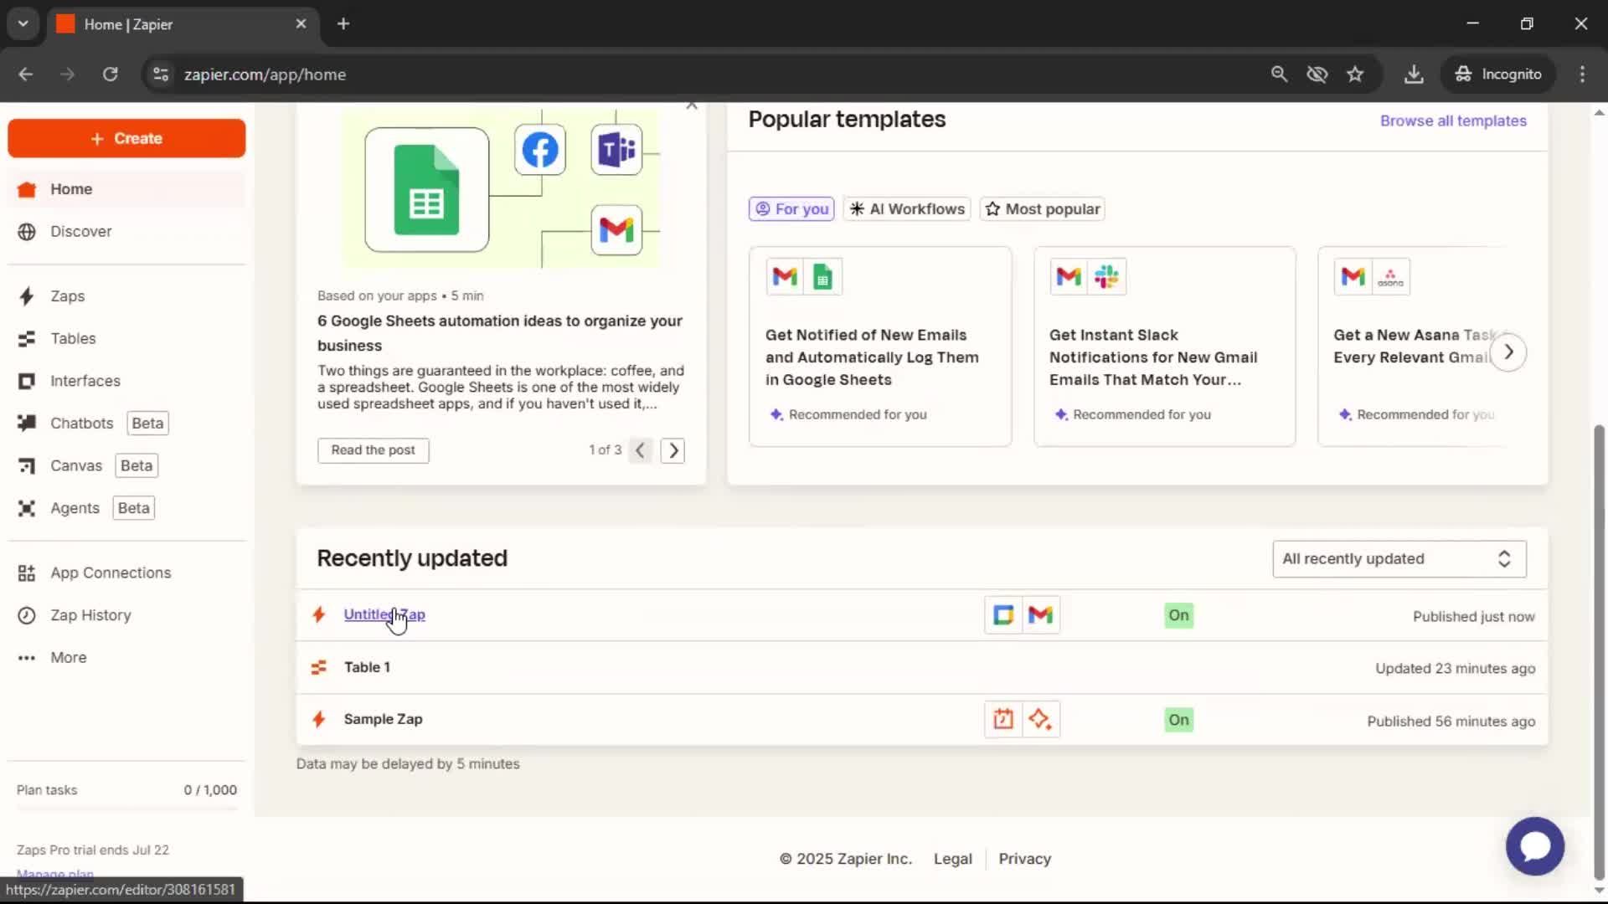Click the table icon beside Table 1
This screenshot has height=904, width=1608.
click(x=318, y=668)
